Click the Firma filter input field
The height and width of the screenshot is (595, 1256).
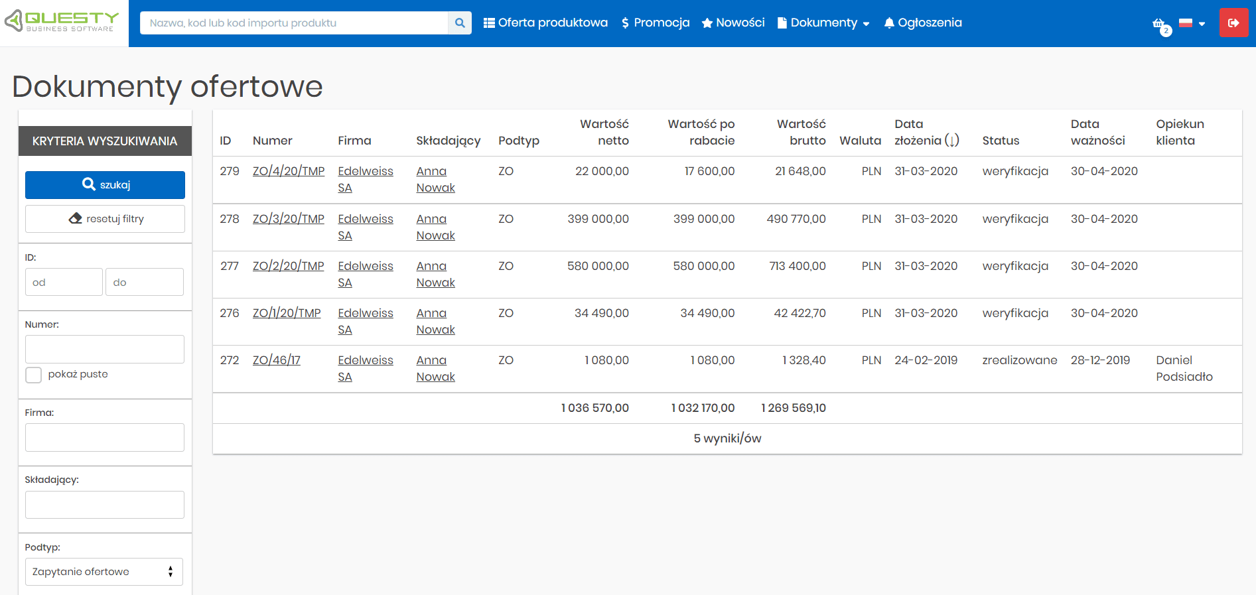point(105,437)
